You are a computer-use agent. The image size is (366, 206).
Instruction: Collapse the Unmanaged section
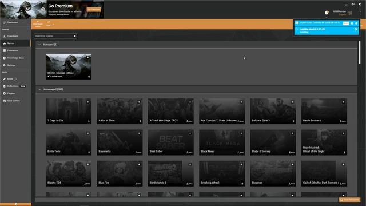pos(39,89)
